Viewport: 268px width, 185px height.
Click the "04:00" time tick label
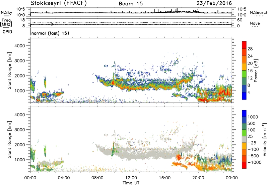click(x=64, y=178)
